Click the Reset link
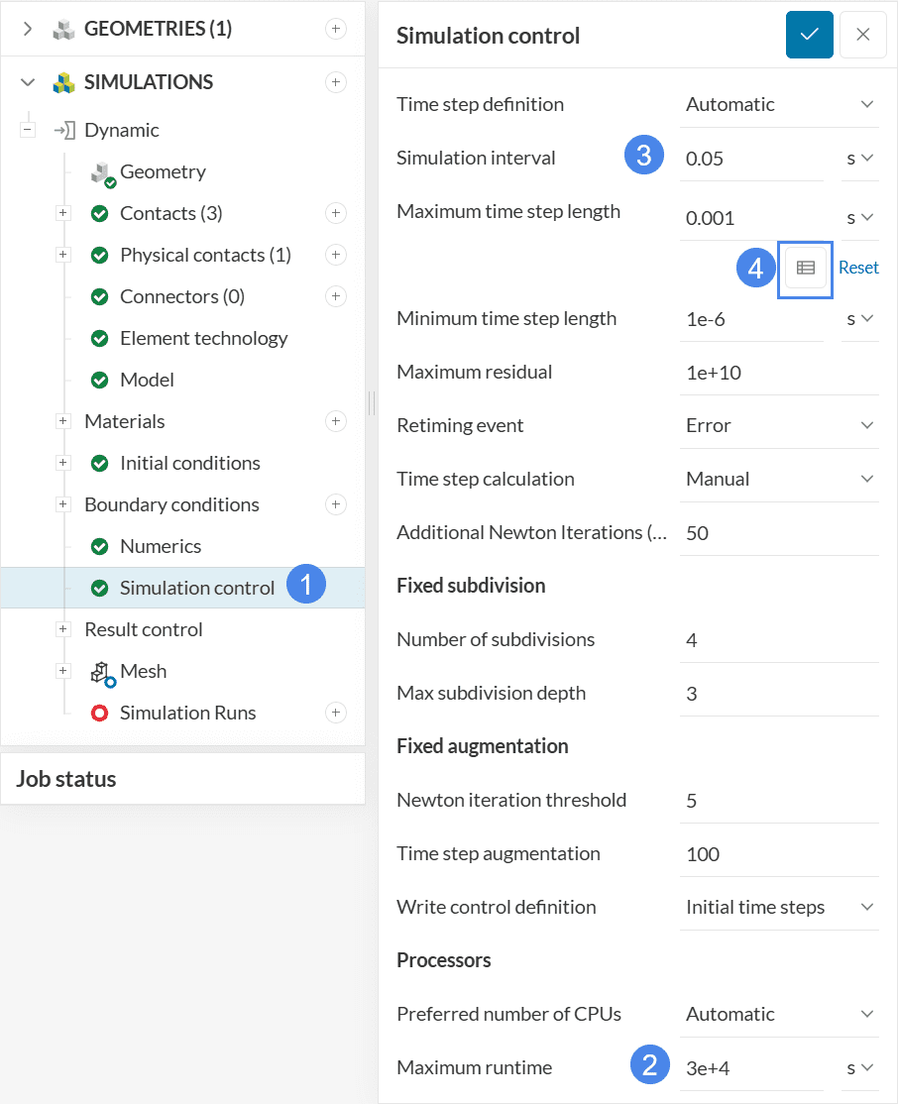The height and width of the screenshot is (1104, 898). point(858,268)
